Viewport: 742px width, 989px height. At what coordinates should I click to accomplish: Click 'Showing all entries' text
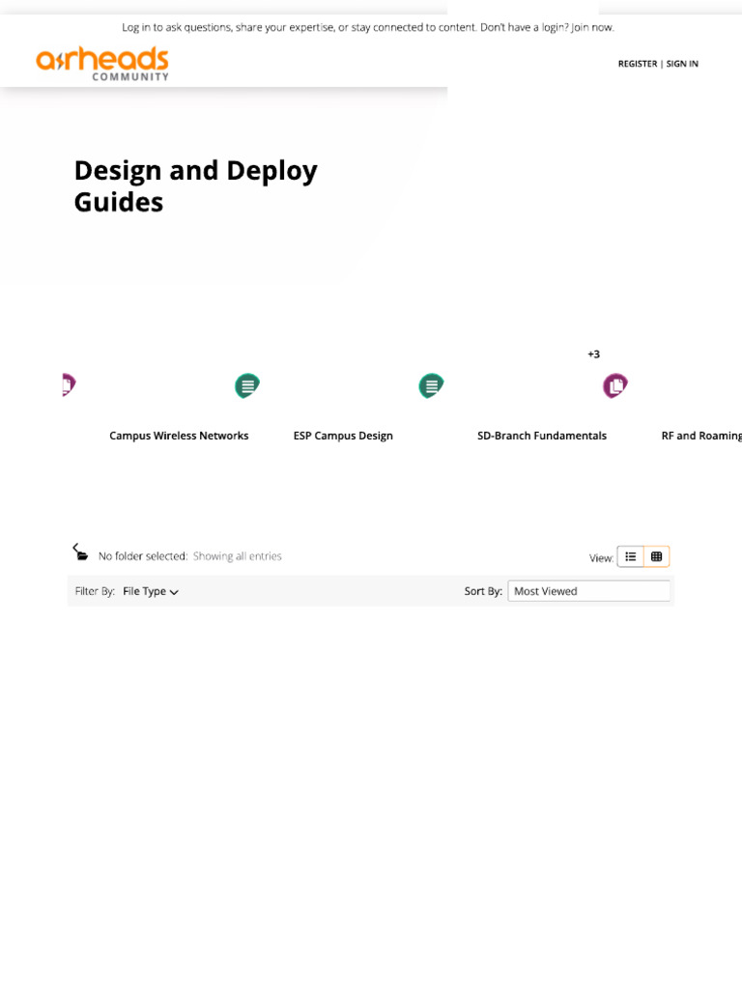click(238, 556)
